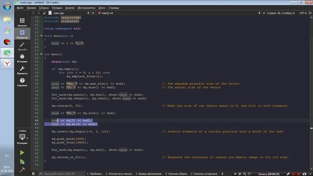Open the Окно menu
Viewport: 313px width, 176px height.
pyautogui.click(x=102, y=8)
